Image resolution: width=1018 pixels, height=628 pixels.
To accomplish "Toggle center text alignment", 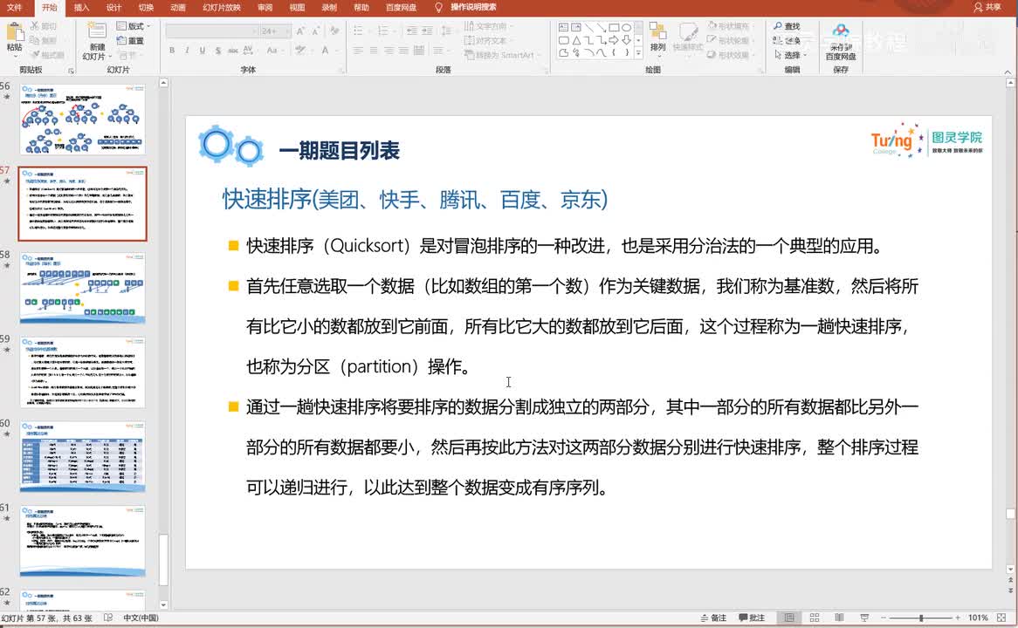I will coord(374,50).
